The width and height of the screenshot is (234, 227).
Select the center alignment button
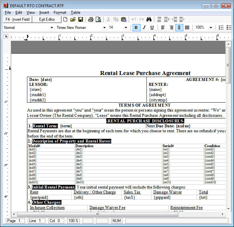point(179,28)
